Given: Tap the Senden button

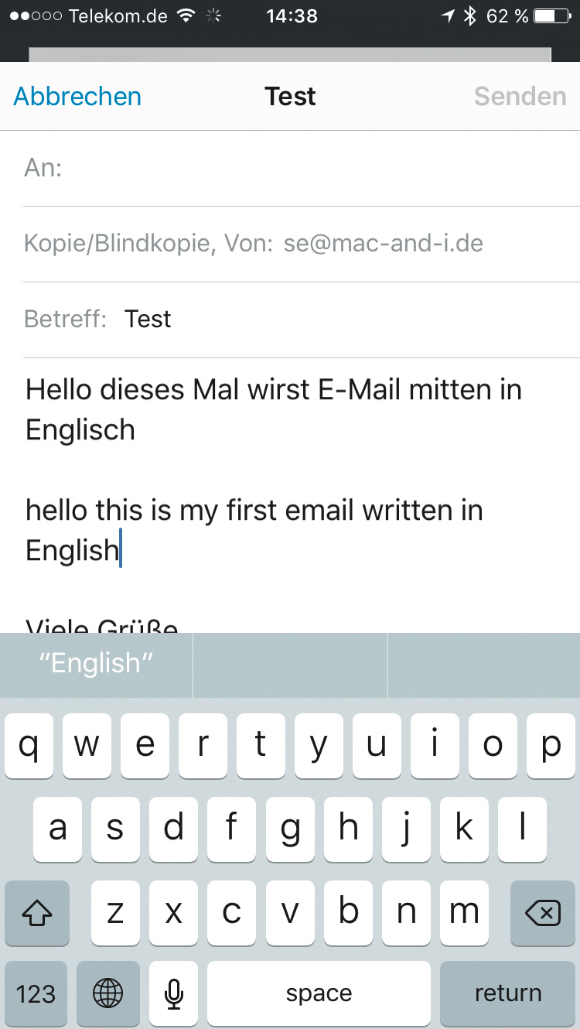Looking at the screenshot, I should pyautogui.click(x=520, y=97).
